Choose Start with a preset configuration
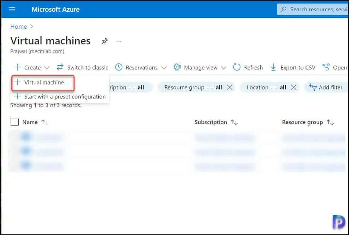 point(60,97)
